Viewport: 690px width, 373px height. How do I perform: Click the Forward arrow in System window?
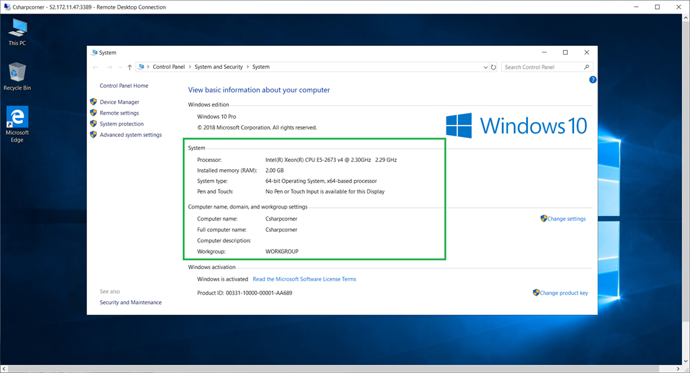[x=109, y=67]
